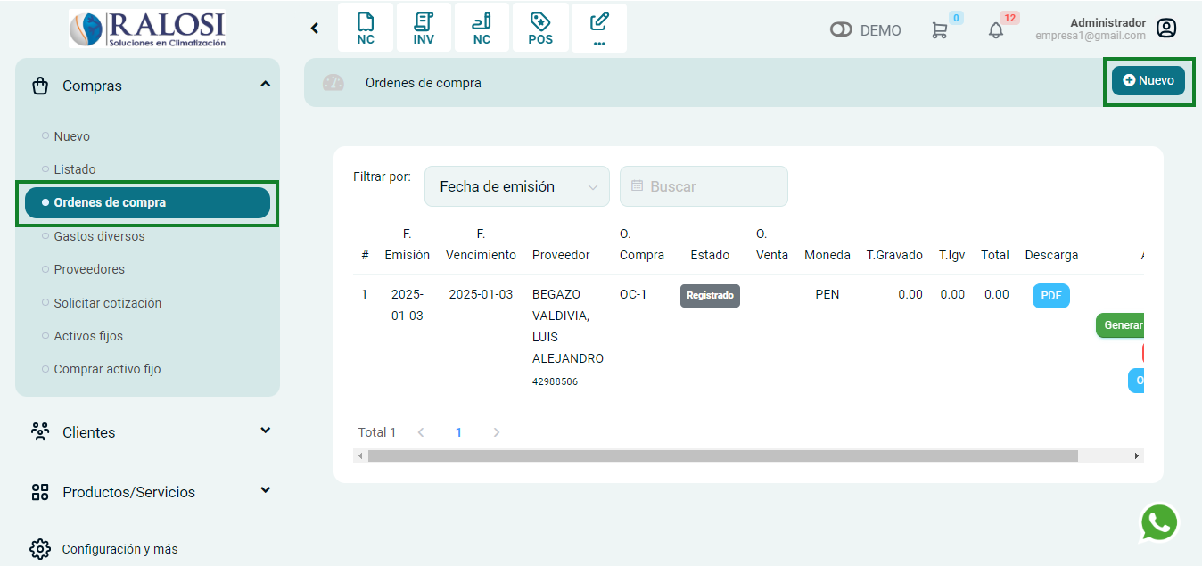Open the POS shortcut icon

[539, 28]
